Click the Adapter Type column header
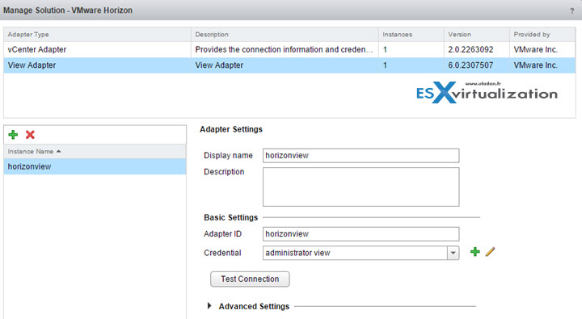582x319 pixels. [97, 35]
